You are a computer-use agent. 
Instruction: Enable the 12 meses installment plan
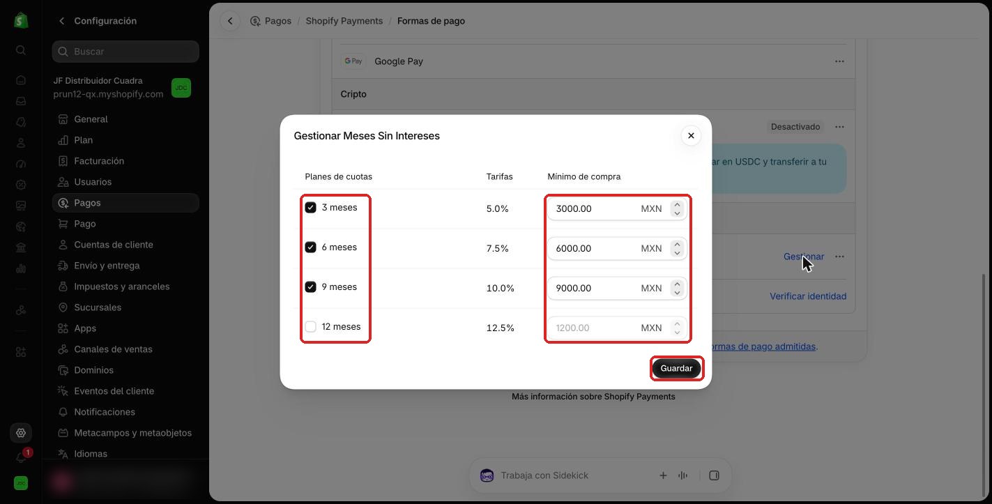click(311, 327)
